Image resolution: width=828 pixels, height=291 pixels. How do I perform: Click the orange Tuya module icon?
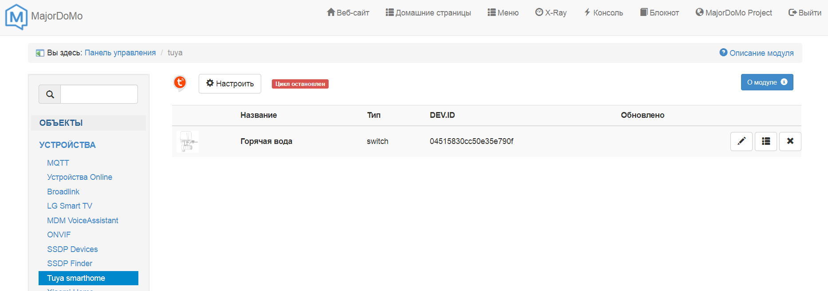180,83
